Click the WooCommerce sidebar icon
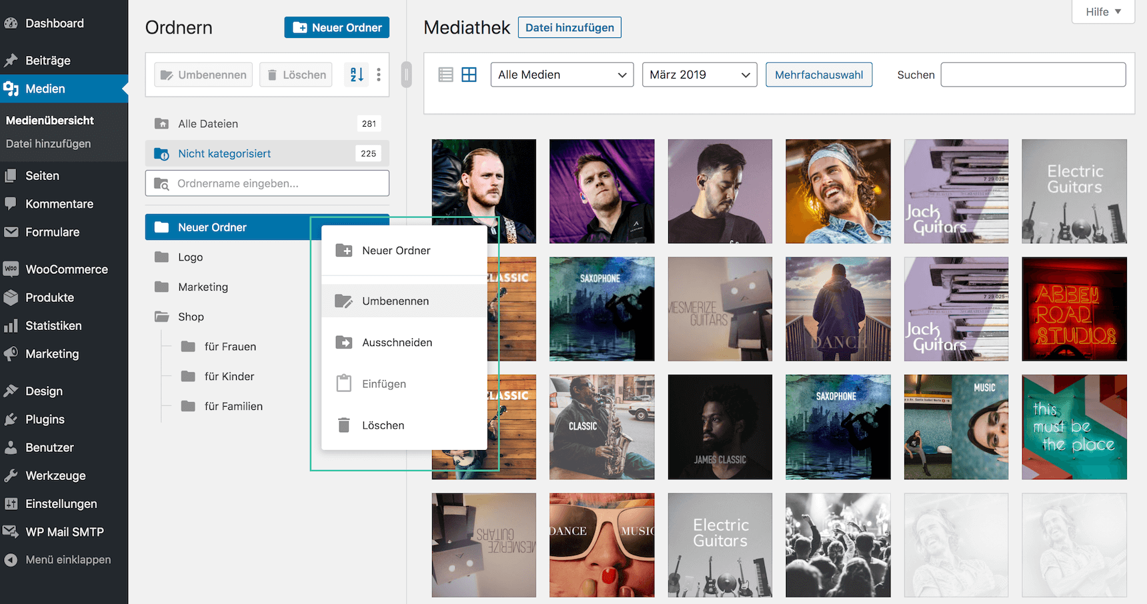The image size is (1147, 604). point(11,269)
